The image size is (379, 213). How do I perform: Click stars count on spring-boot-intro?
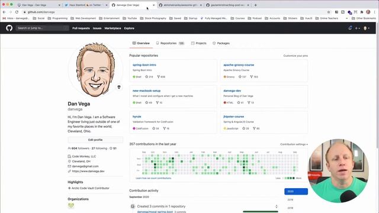[x=149, y=77]
